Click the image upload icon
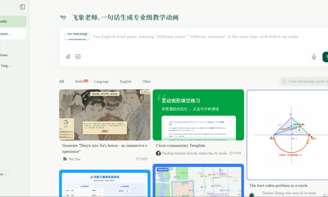This screenshot has height=197, width=328. pos(78,57)
